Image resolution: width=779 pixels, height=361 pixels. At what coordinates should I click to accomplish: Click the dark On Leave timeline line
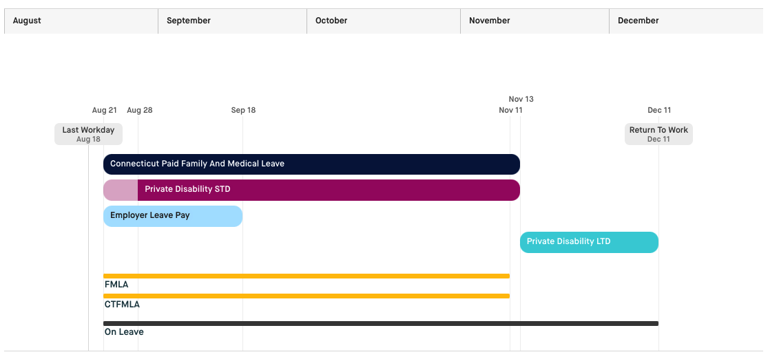click(x=381, y=323)
